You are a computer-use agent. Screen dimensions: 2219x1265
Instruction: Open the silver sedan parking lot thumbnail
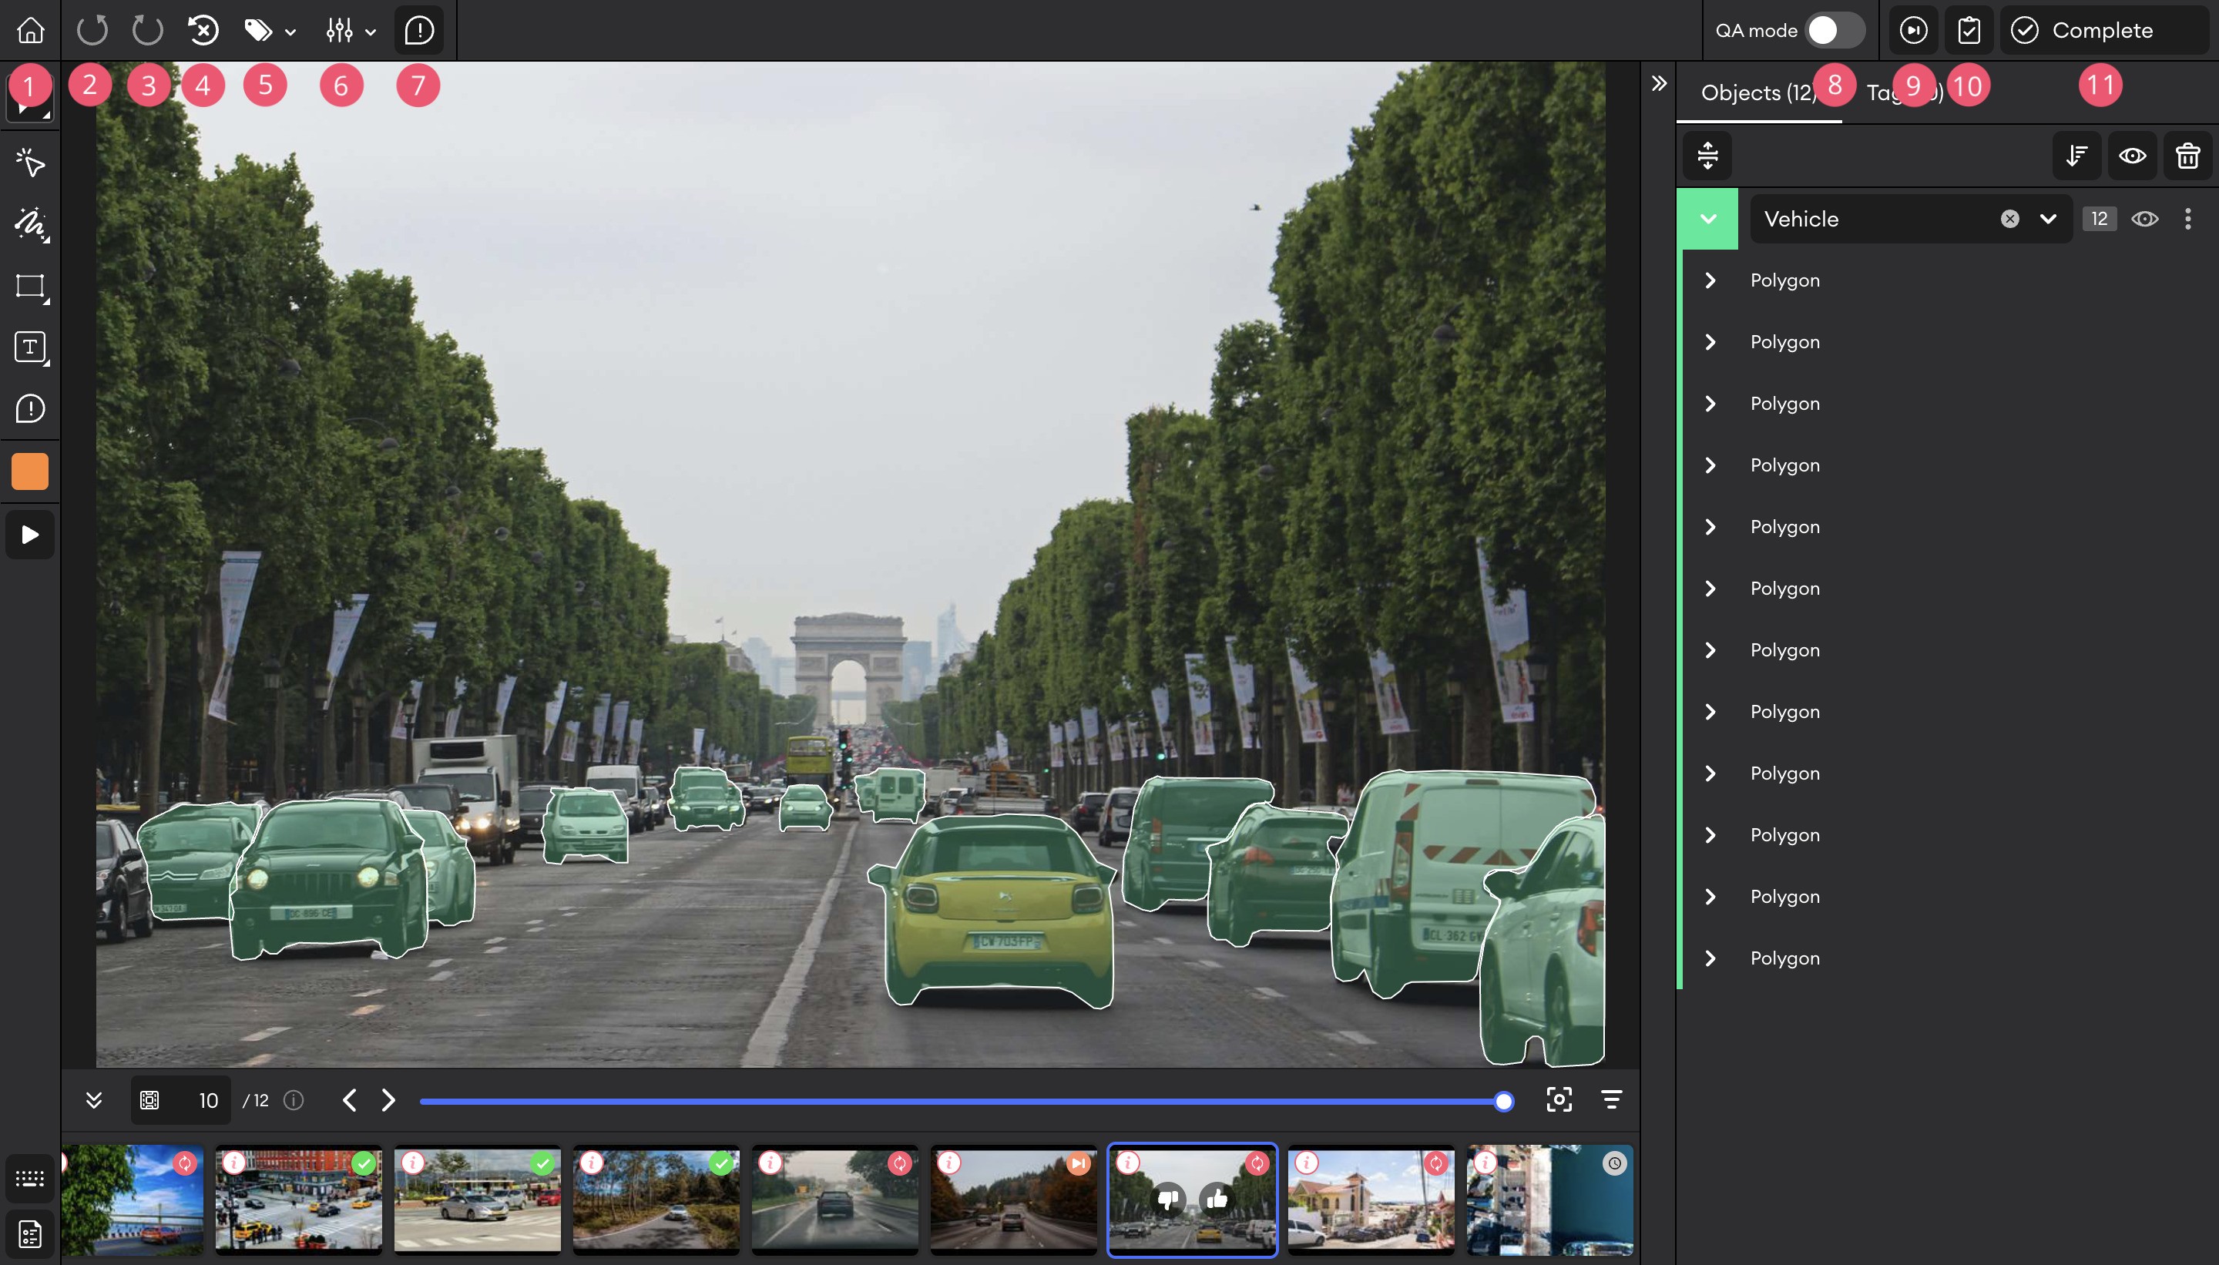click(478, 1200)
